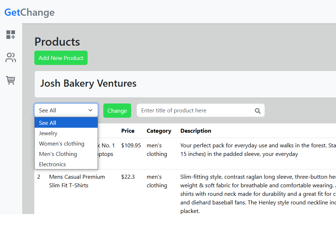Click the dropdown chevron arrow

pyautogui.click(x=90, y=110)
